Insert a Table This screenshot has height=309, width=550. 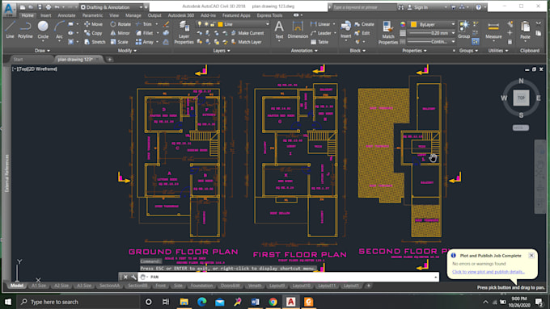319,42
